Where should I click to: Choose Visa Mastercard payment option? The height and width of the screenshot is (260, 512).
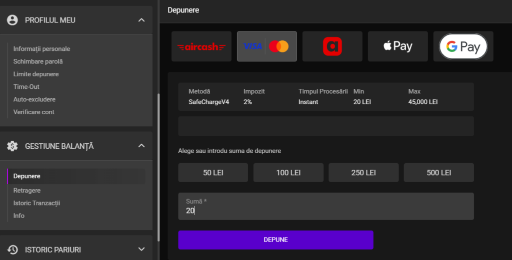click(x=266, y=46)
